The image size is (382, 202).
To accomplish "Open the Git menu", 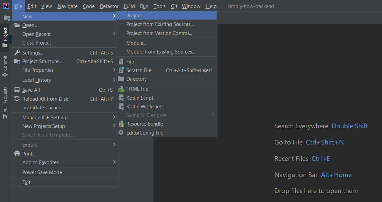I will click(x=174, y=6).
